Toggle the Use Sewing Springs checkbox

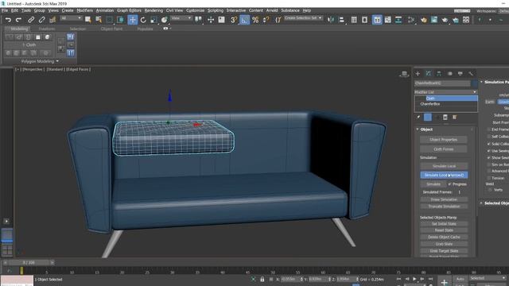coord(489,151)
